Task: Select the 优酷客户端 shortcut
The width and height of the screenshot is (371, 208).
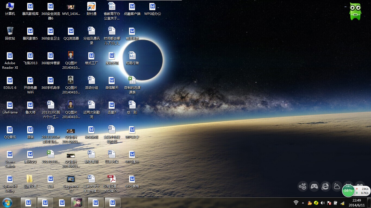Action: coord(132,9)
